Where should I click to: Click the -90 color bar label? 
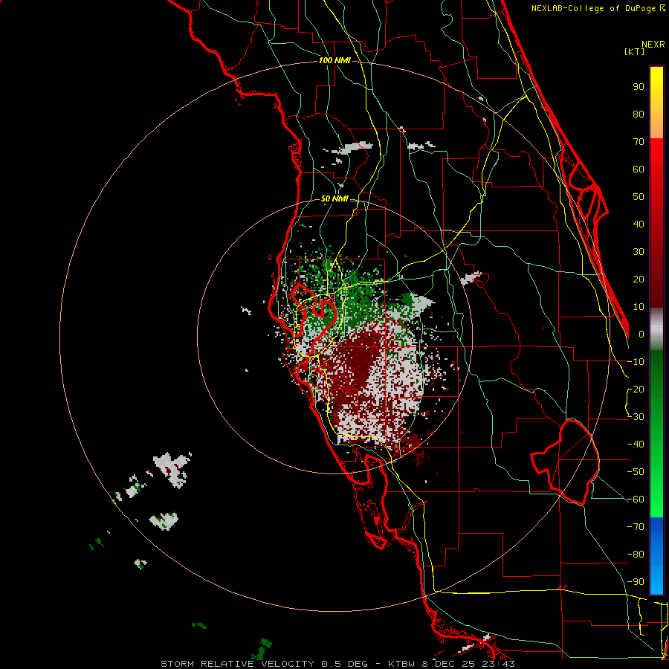coord(636,582)
